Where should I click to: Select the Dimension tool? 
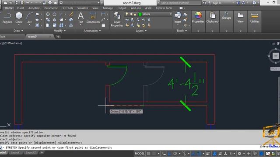[93, 17]
